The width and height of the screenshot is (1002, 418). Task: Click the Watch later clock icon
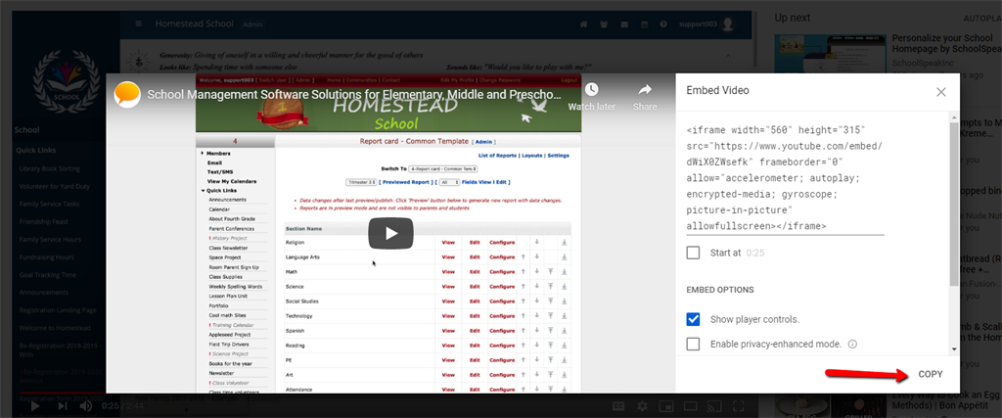click(x=592, y=89)
